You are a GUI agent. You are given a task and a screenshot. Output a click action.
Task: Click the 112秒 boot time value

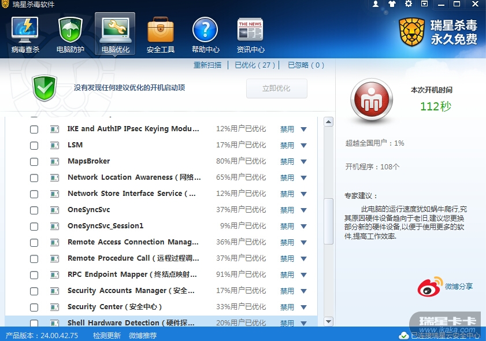436,106
